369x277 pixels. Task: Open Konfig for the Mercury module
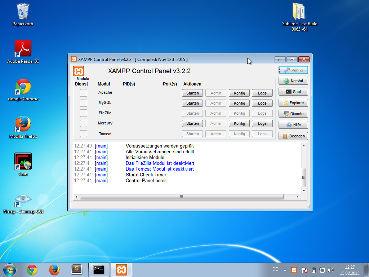[x=239, y=123]
